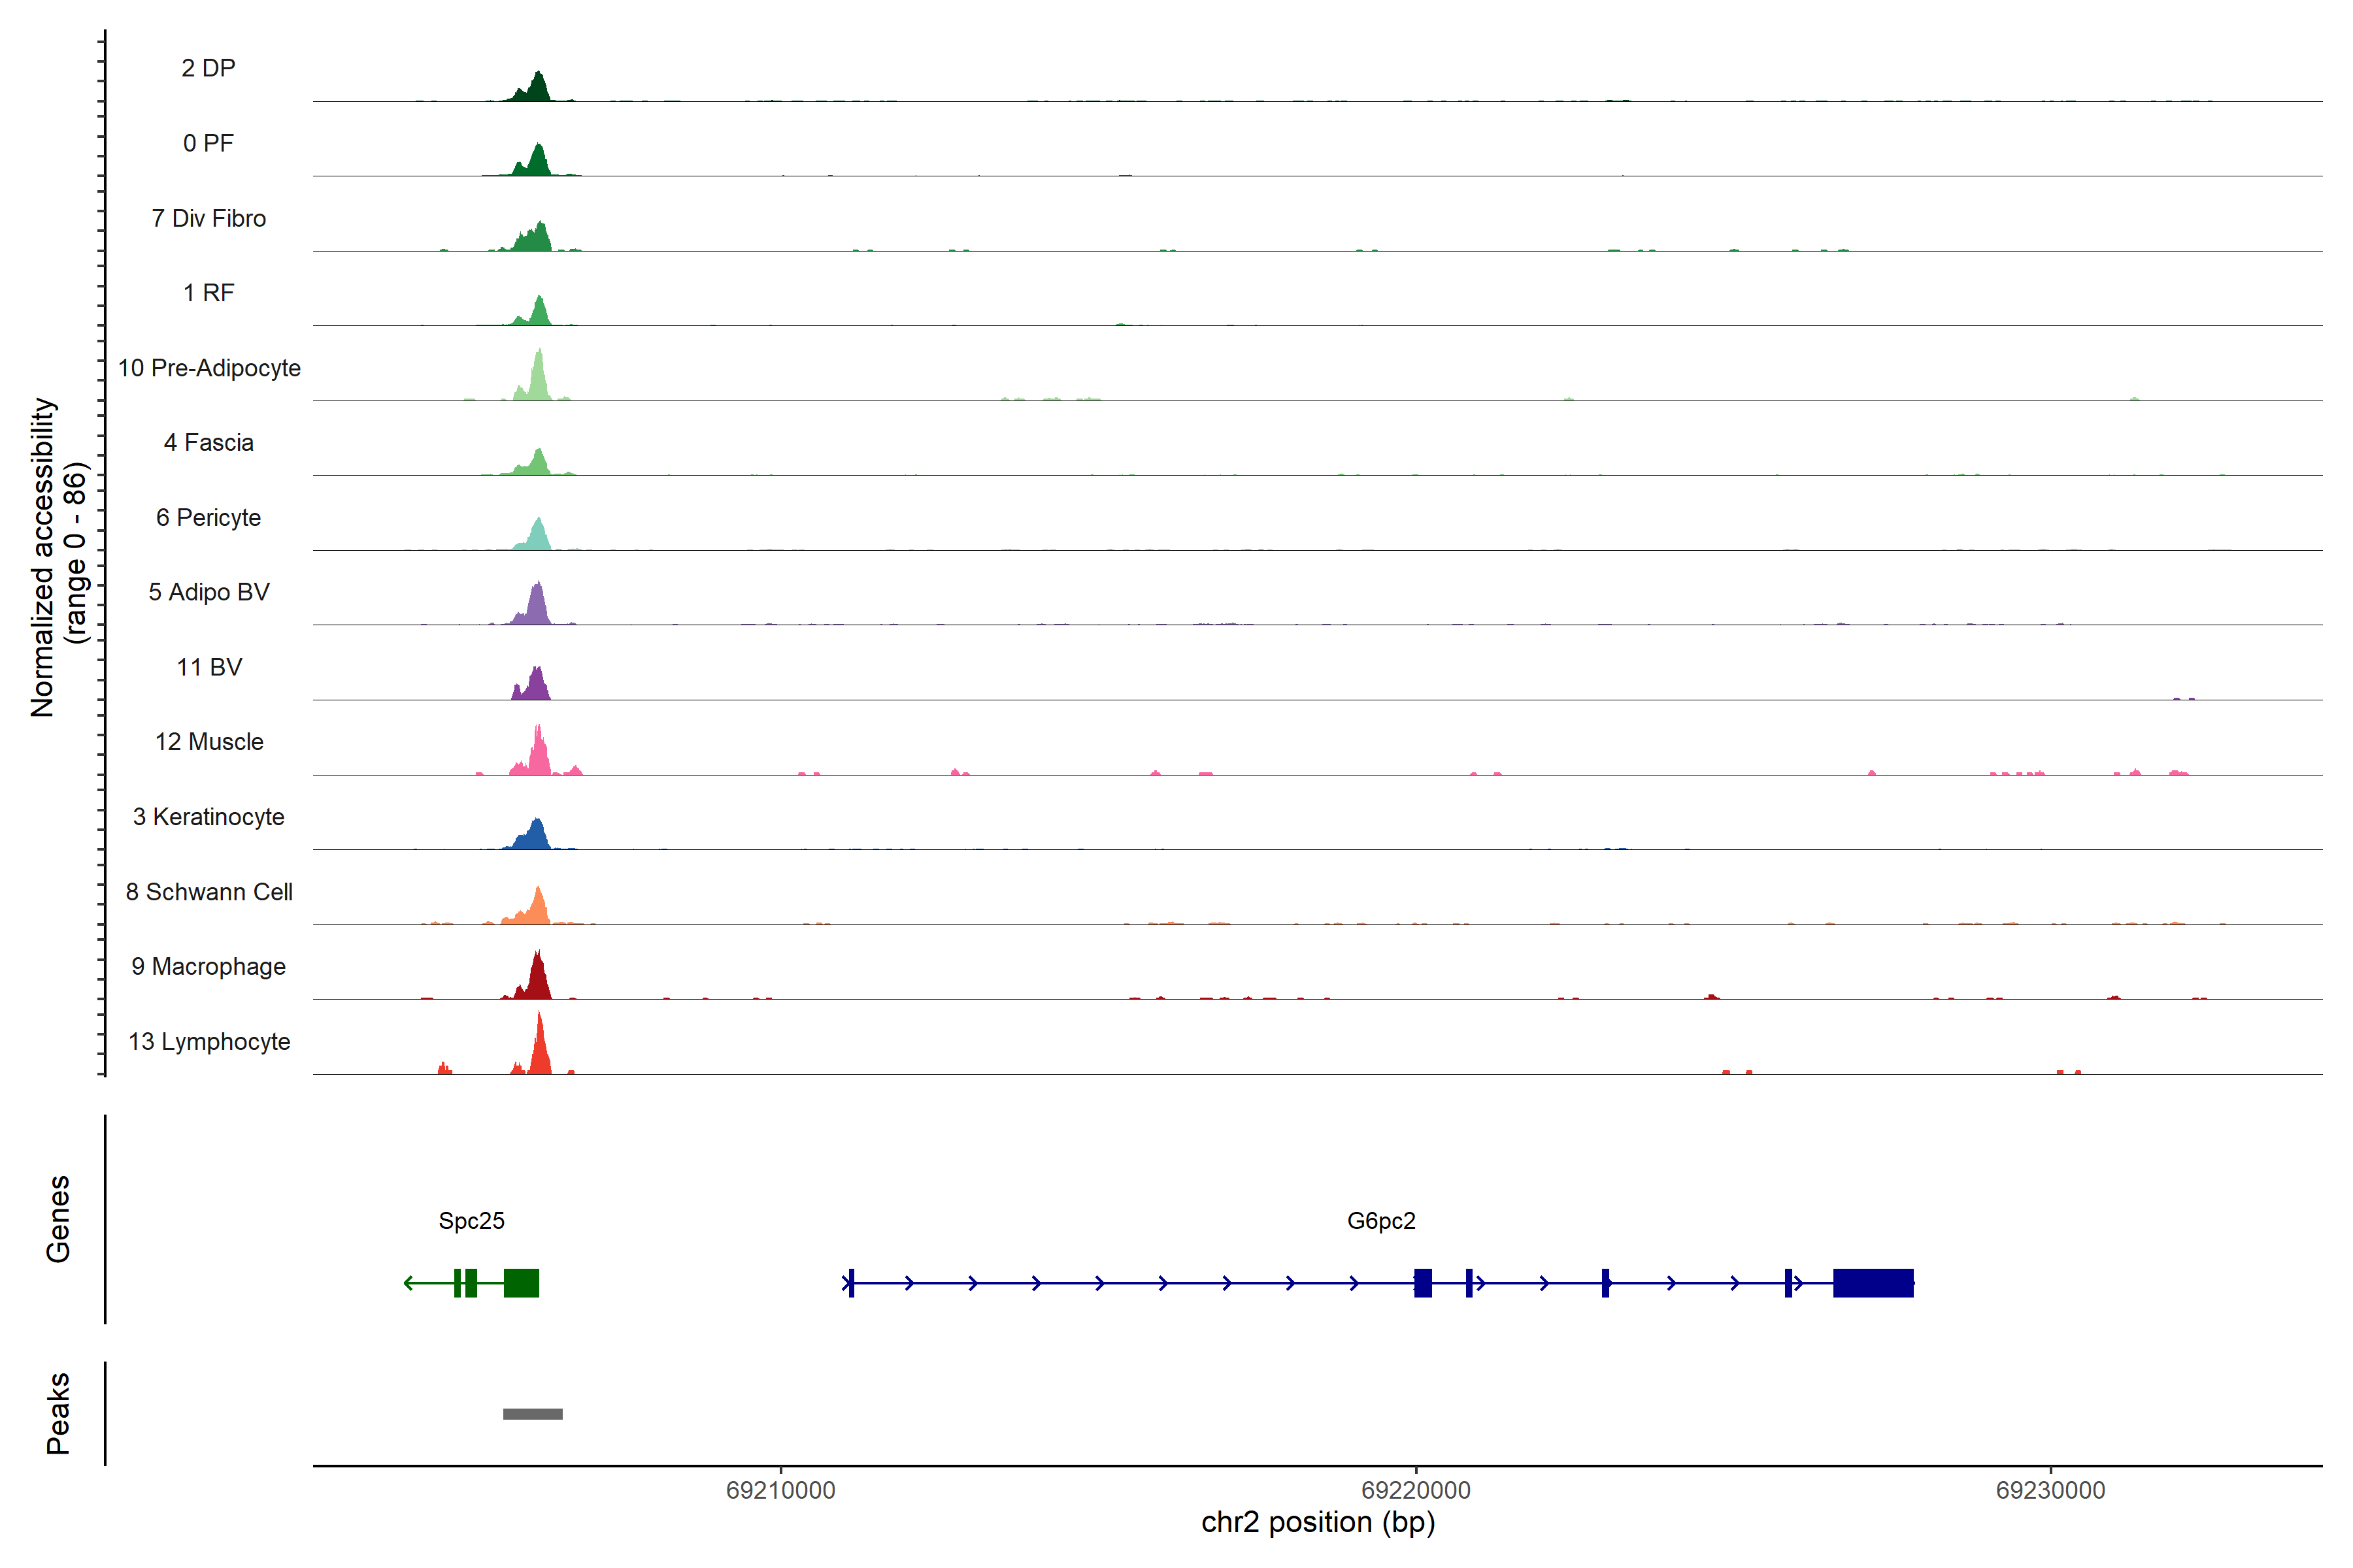Viewport: 2353px width, 1568px height.
Task: Click the Spc25 gene label
Action: tap(471, 1221)
